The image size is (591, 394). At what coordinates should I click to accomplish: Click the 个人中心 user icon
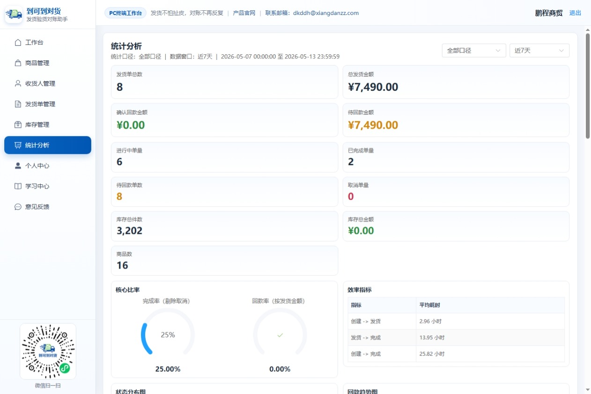[18, 166]
